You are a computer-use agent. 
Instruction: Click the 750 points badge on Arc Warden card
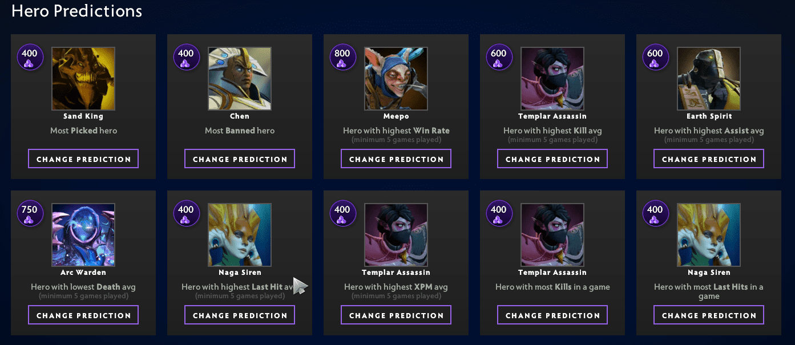click(30, 214)
